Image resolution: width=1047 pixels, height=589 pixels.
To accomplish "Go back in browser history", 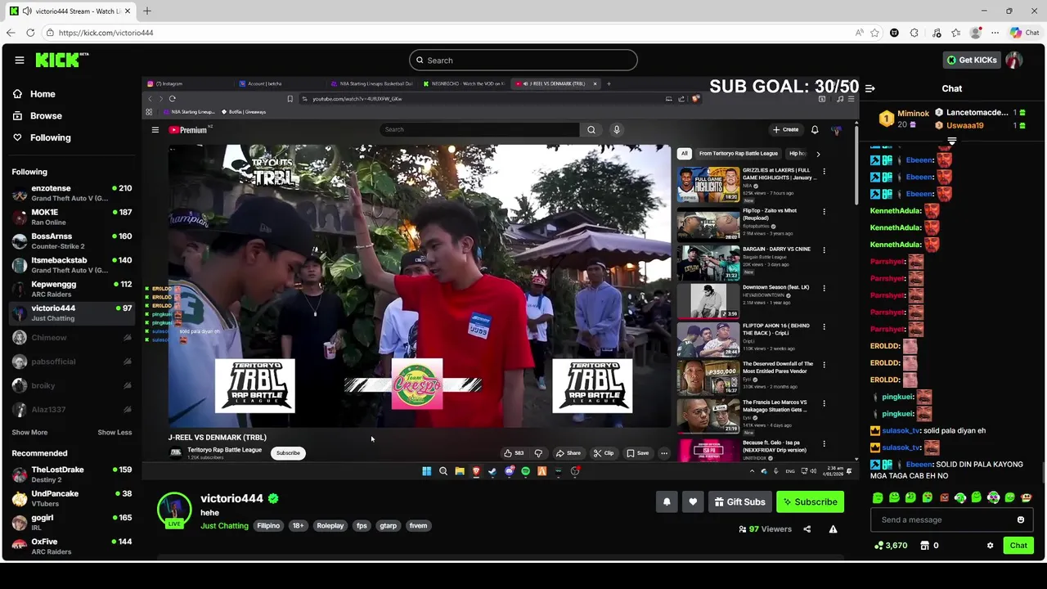I will click(10, 33).
